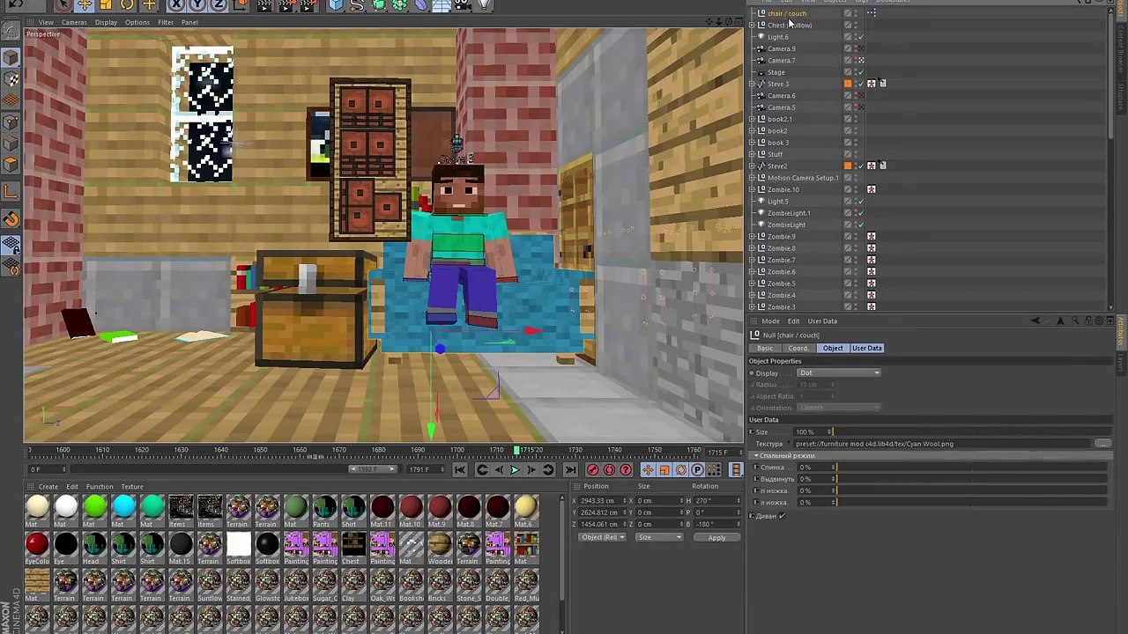Click the green play forward button
The width and height of the screenshot is (1128, 634).
coord(515,470)
